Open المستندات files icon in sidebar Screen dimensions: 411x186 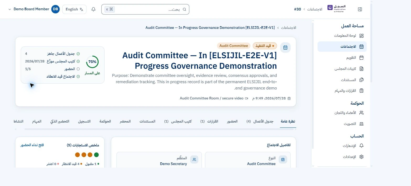point(361,80)
